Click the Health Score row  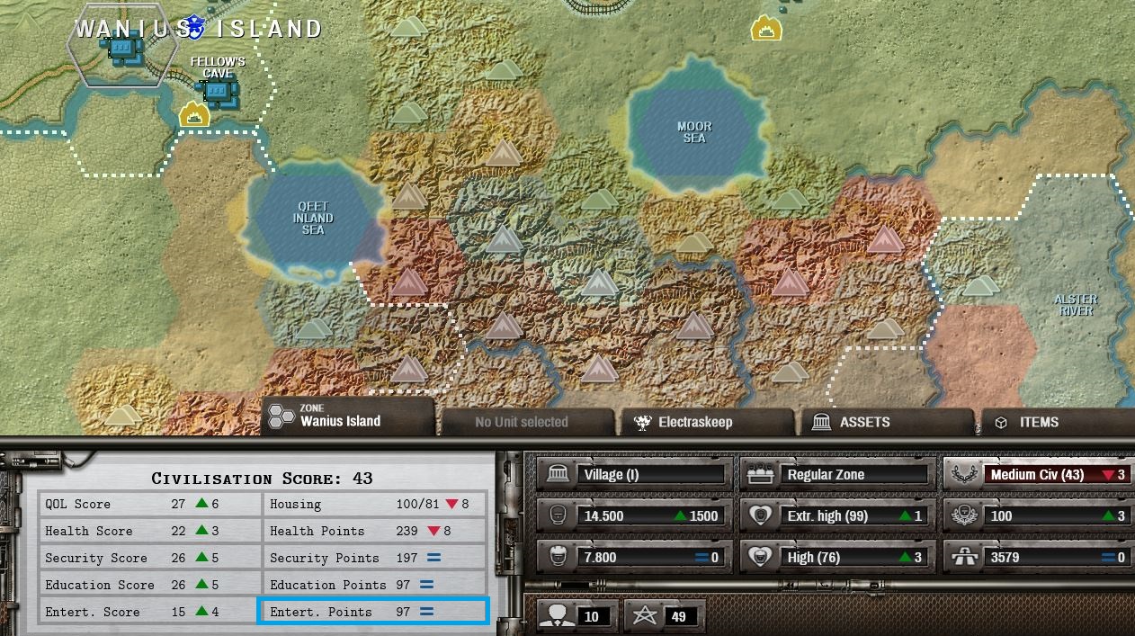click(149, 531)
